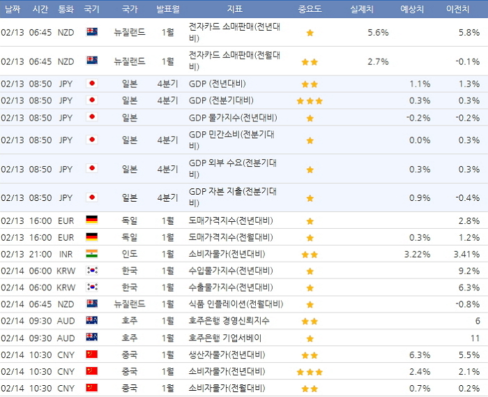The image size is (488, 397).
Task: Click the two-star rating in the 호주은행 경영신뢰지수 row
Action: (x=310, y=322)
